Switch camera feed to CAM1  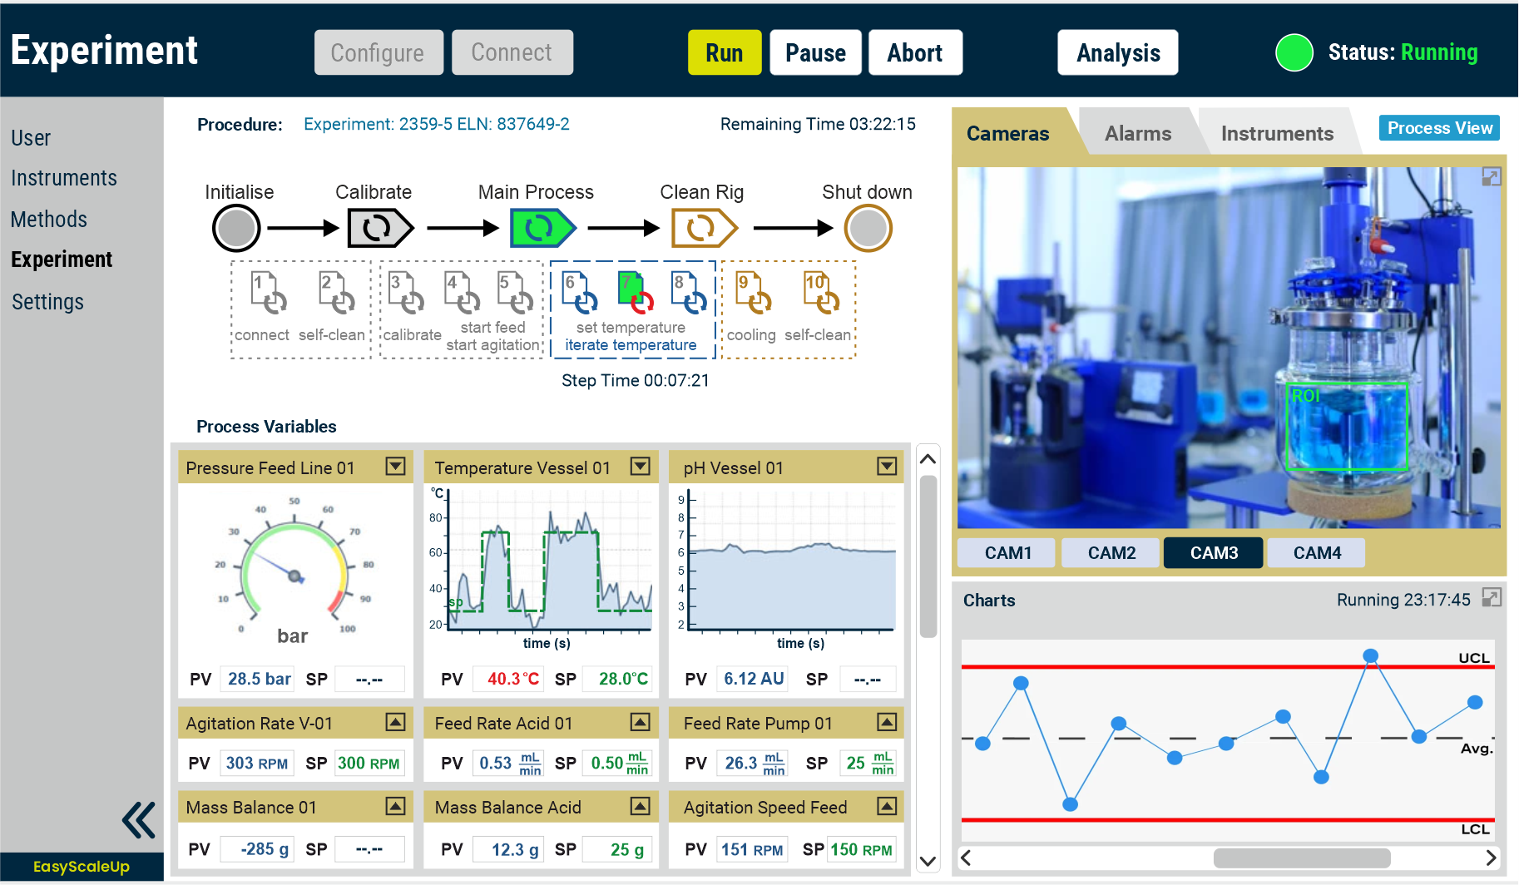(x=1007, y=553)
